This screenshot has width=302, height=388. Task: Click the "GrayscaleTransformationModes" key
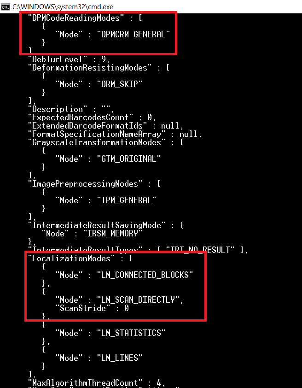click(97, 142)
